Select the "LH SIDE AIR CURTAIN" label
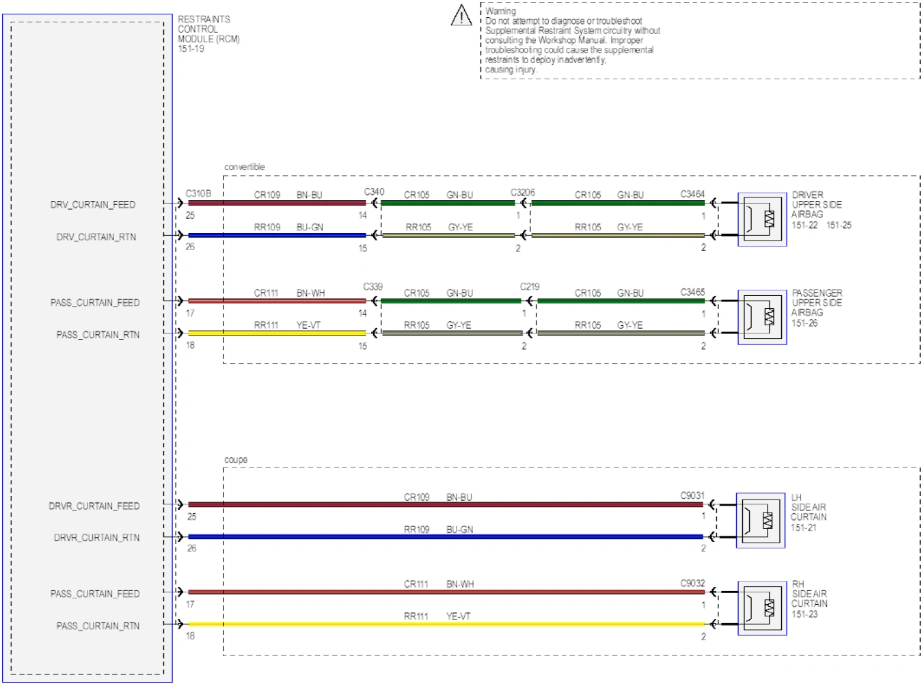Screen dimensions: 922x684 809,508
